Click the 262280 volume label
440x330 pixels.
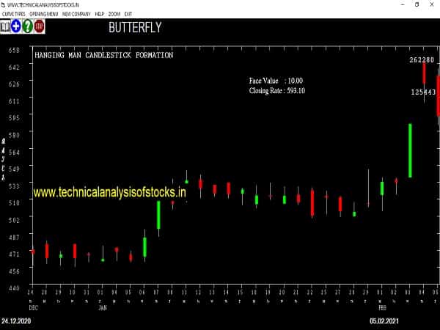coord(422,60)
